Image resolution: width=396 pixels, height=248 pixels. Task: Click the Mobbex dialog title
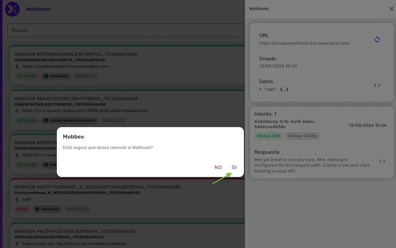(73, 136)
